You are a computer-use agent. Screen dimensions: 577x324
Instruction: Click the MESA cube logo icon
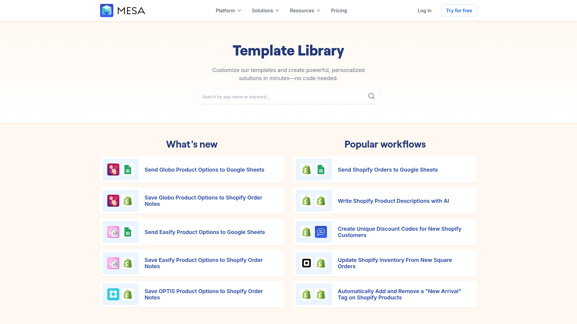[107, 10]
